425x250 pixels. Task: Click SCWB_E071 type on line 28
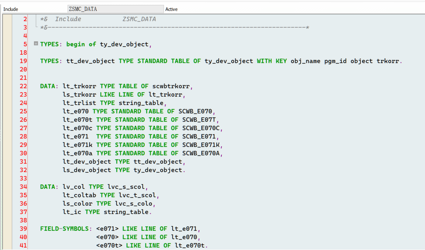(199, 137)
